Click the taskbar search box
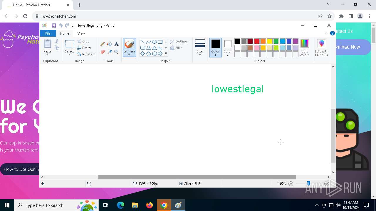376x211 pixels. pyautogui.click(x=56, y=205)
